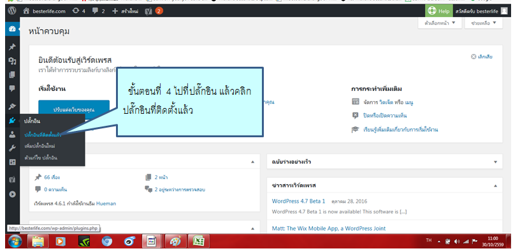
Task: Open Appearance paintbrush sidebar icon
Action: (x=12, y=106)
